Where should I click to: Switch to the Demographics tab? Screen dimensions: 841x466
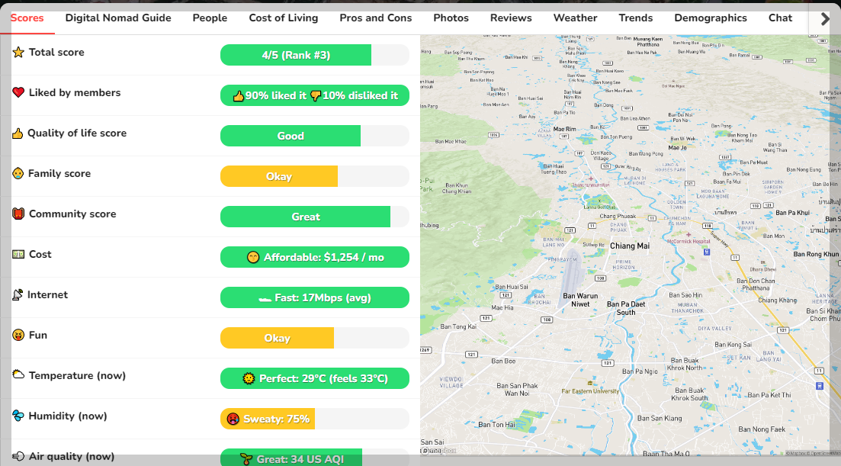710,18
